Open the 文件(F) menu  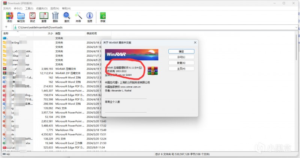7,8
